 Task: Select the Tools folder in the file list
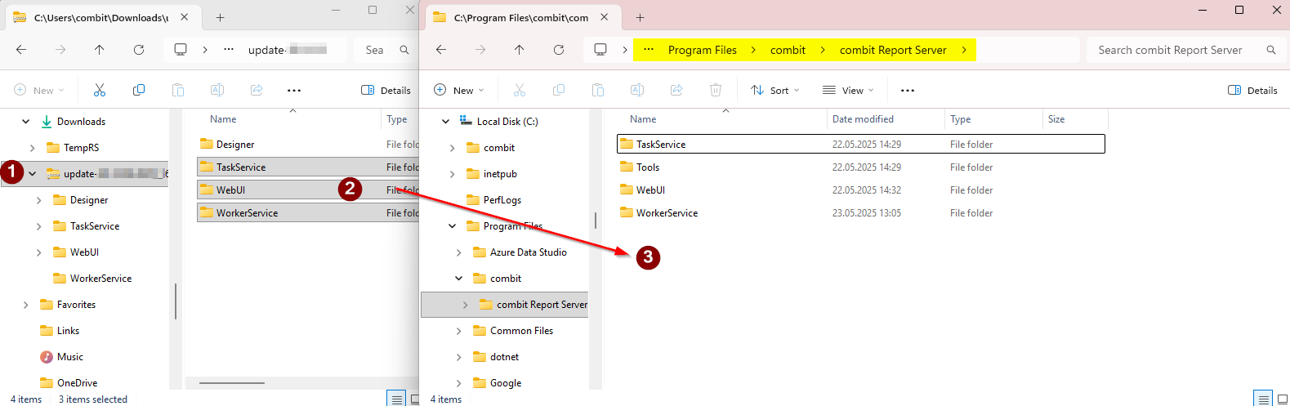[648, 167]
